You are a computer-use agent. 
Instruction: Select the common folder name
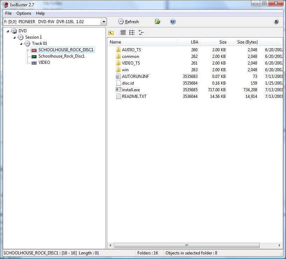tap(130, 57)
